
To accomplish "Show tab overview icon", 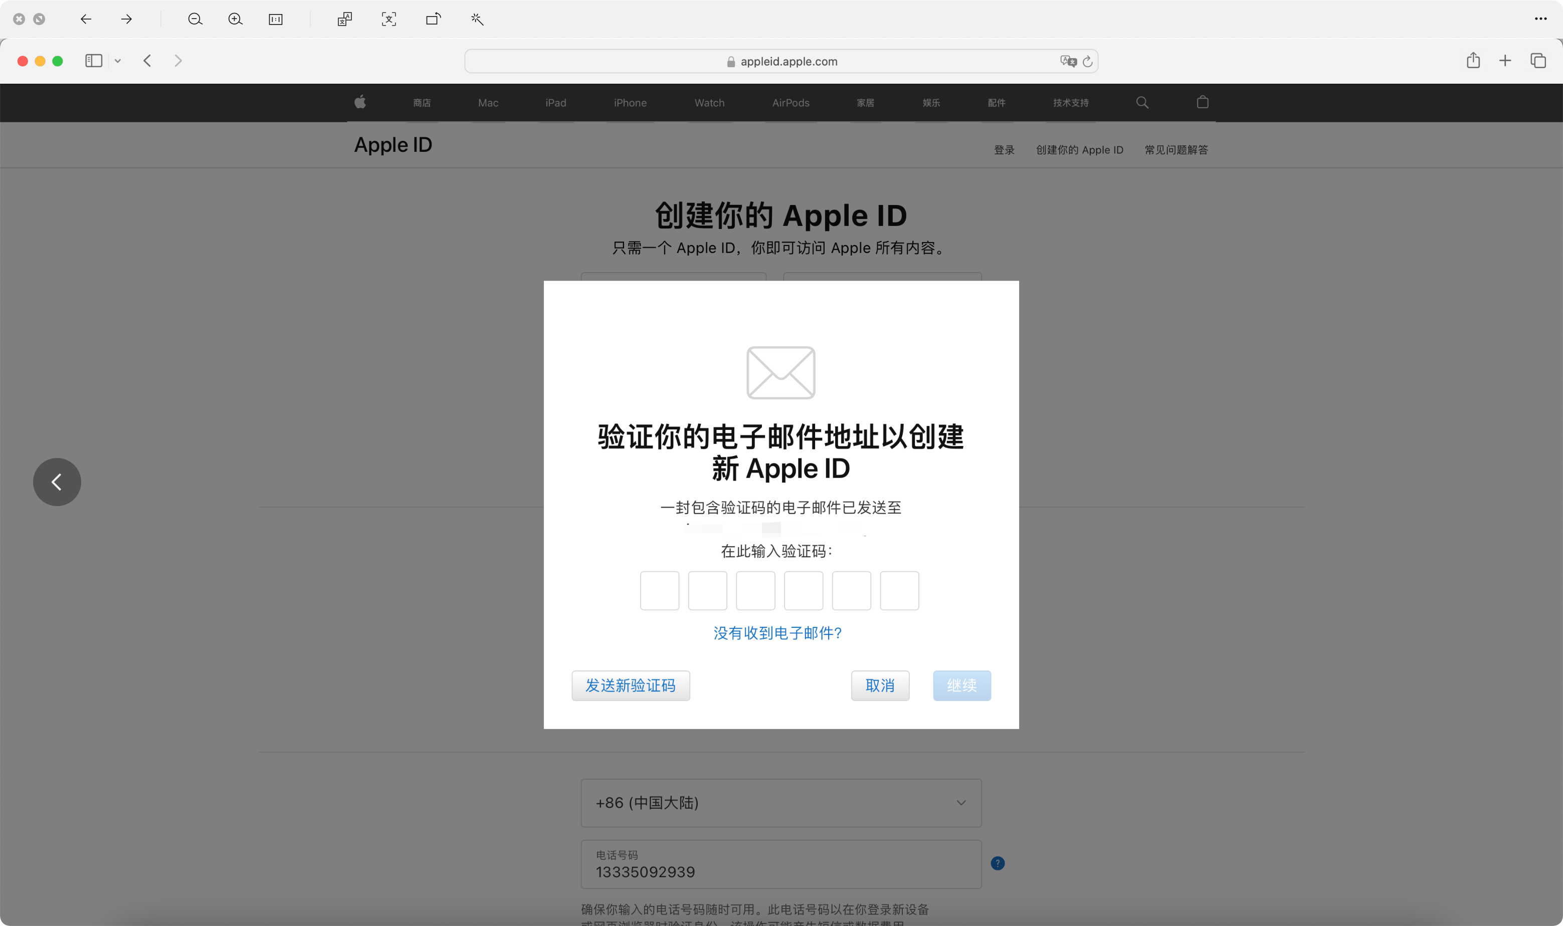I will pyautogui.click(x=1538, y=61).
